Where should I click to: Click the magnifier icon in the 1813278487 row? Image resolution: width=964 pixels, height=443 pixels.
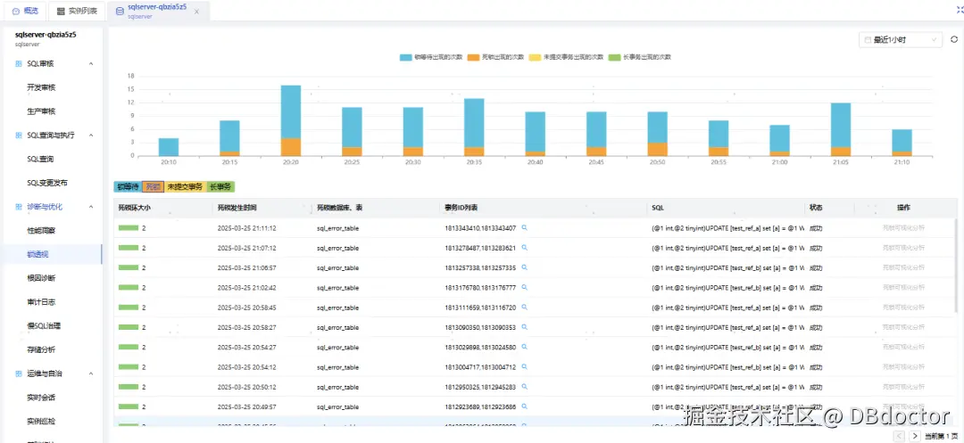525,248
